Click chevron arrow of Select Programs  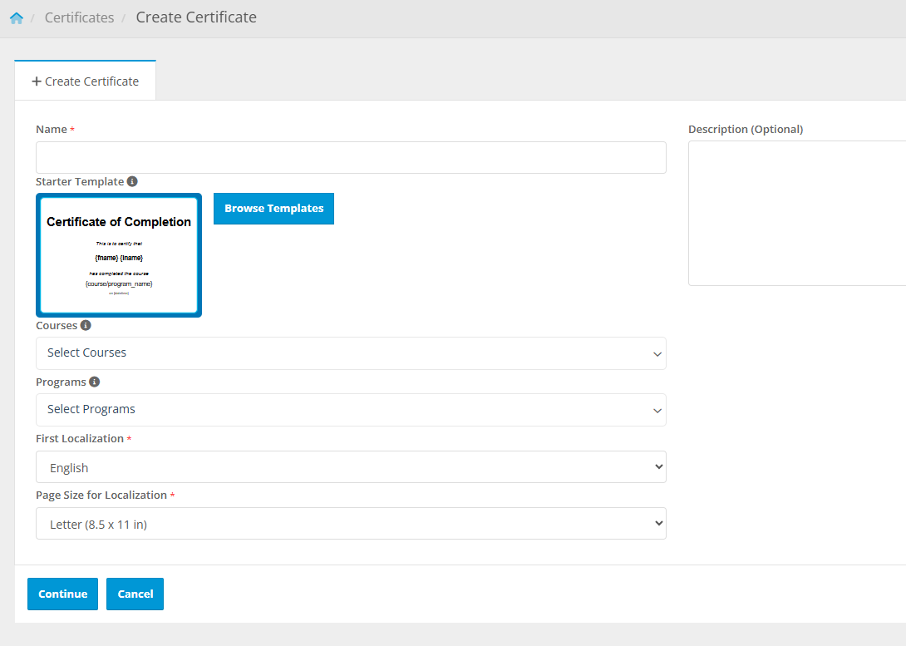657,411
